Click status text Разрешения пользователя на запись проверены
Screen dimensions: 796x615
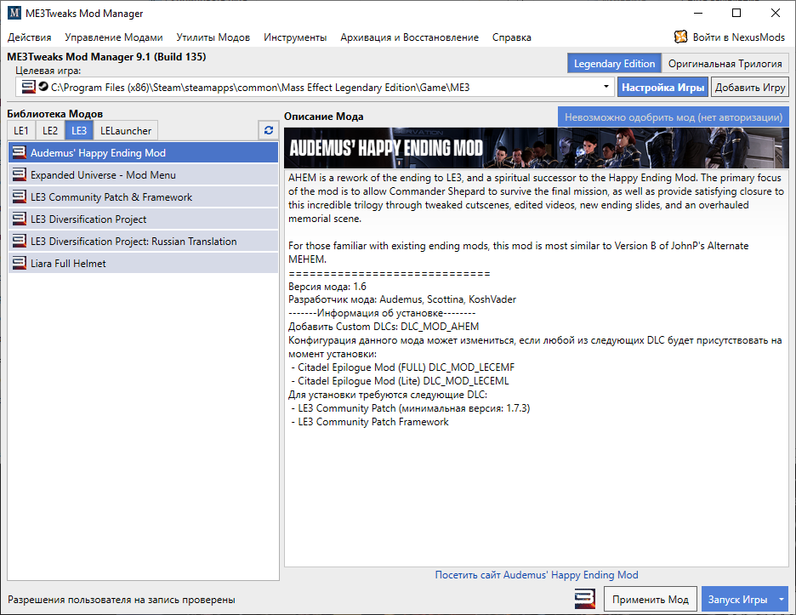[122, 600]
